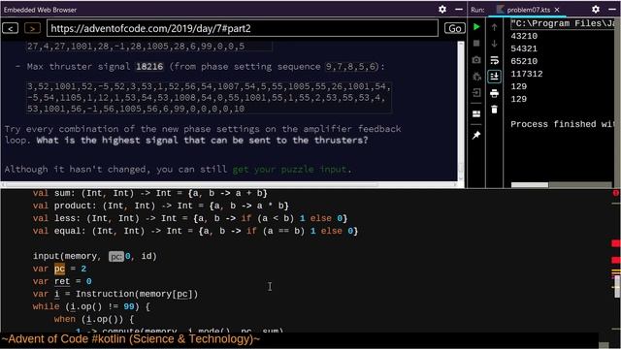Click the while loop keyword

[46, 306]
